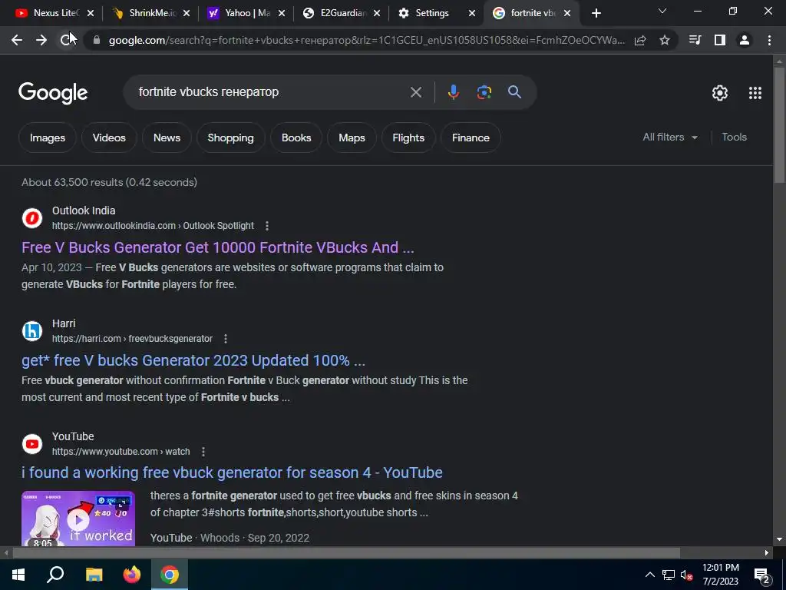Open the working free vbuck generator YouTube link

tap(232, 472)
